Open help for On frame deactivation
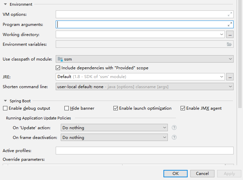The image size is (243, 180). (x=174, y=137)
